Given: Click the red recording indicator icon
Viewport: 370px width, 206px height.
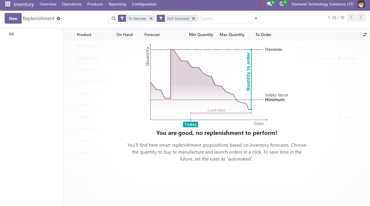Looking at the screenshot, I should 261,4.
